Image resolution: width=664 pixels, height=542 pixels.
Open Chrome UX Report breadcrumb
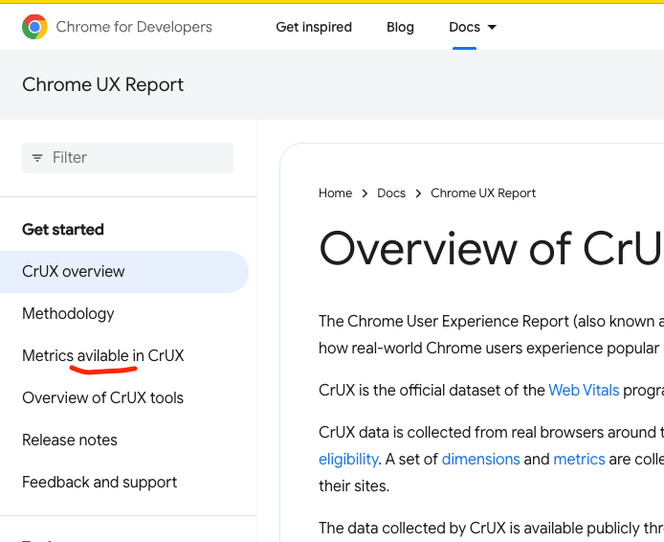483,193
